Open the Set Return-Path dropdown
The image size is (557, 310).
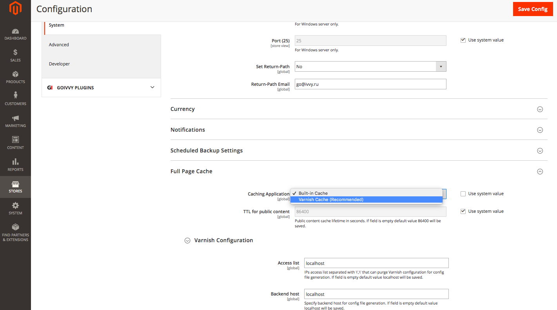pos(370,67)
